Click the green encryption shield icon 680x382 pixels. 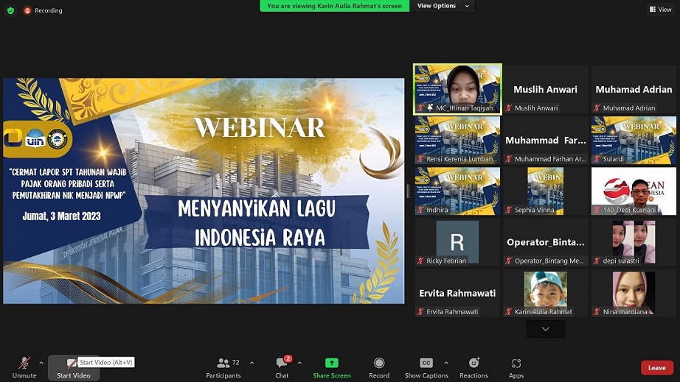point(10,10)
